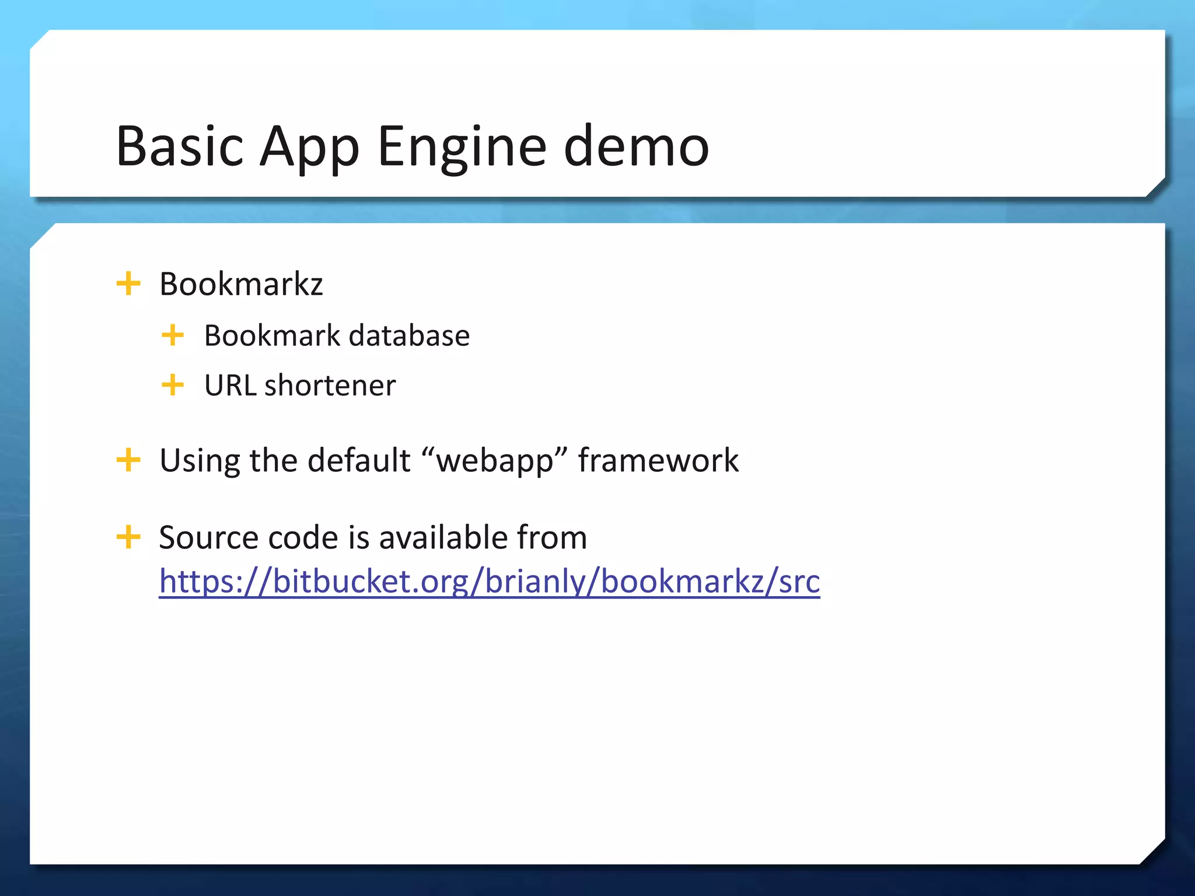Open the bitbucket.org/brianly/bookmarkz/src link

490,582
